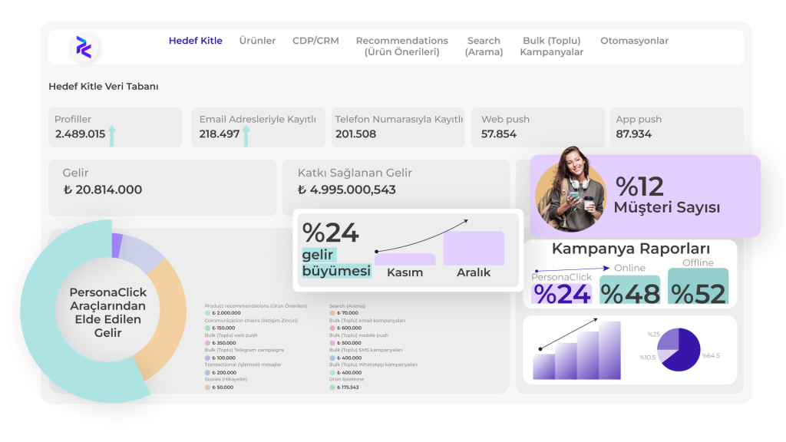Click the cyan dot for Product recommendations legend
Image resolution: width=786 pixels, height=442 pixels.
pos(207,313)
